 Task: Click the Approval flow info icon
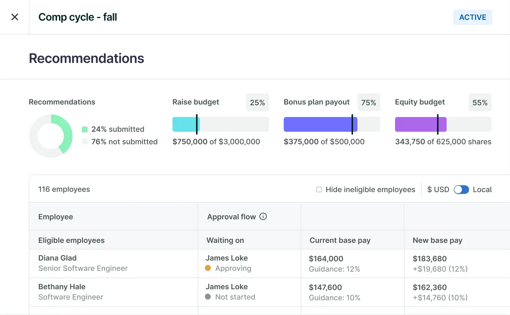[x=263, y=217]
